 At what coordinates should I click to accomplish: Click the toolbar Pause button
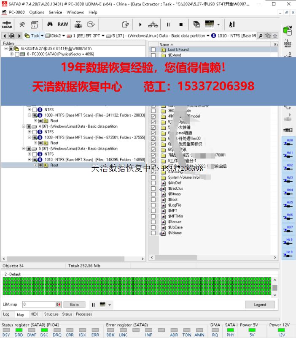pos(168,25)
